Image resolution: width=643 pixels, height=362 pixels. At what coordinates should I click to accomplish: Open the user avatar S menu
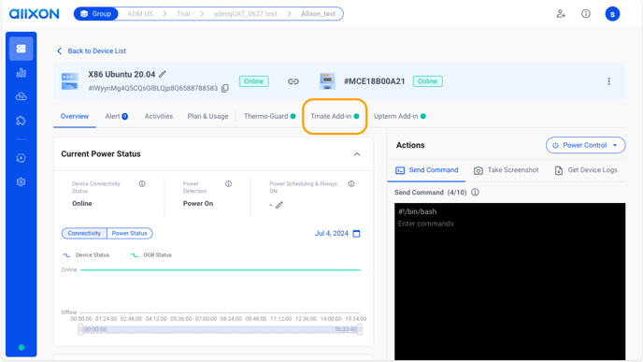(x=612, y=14)
